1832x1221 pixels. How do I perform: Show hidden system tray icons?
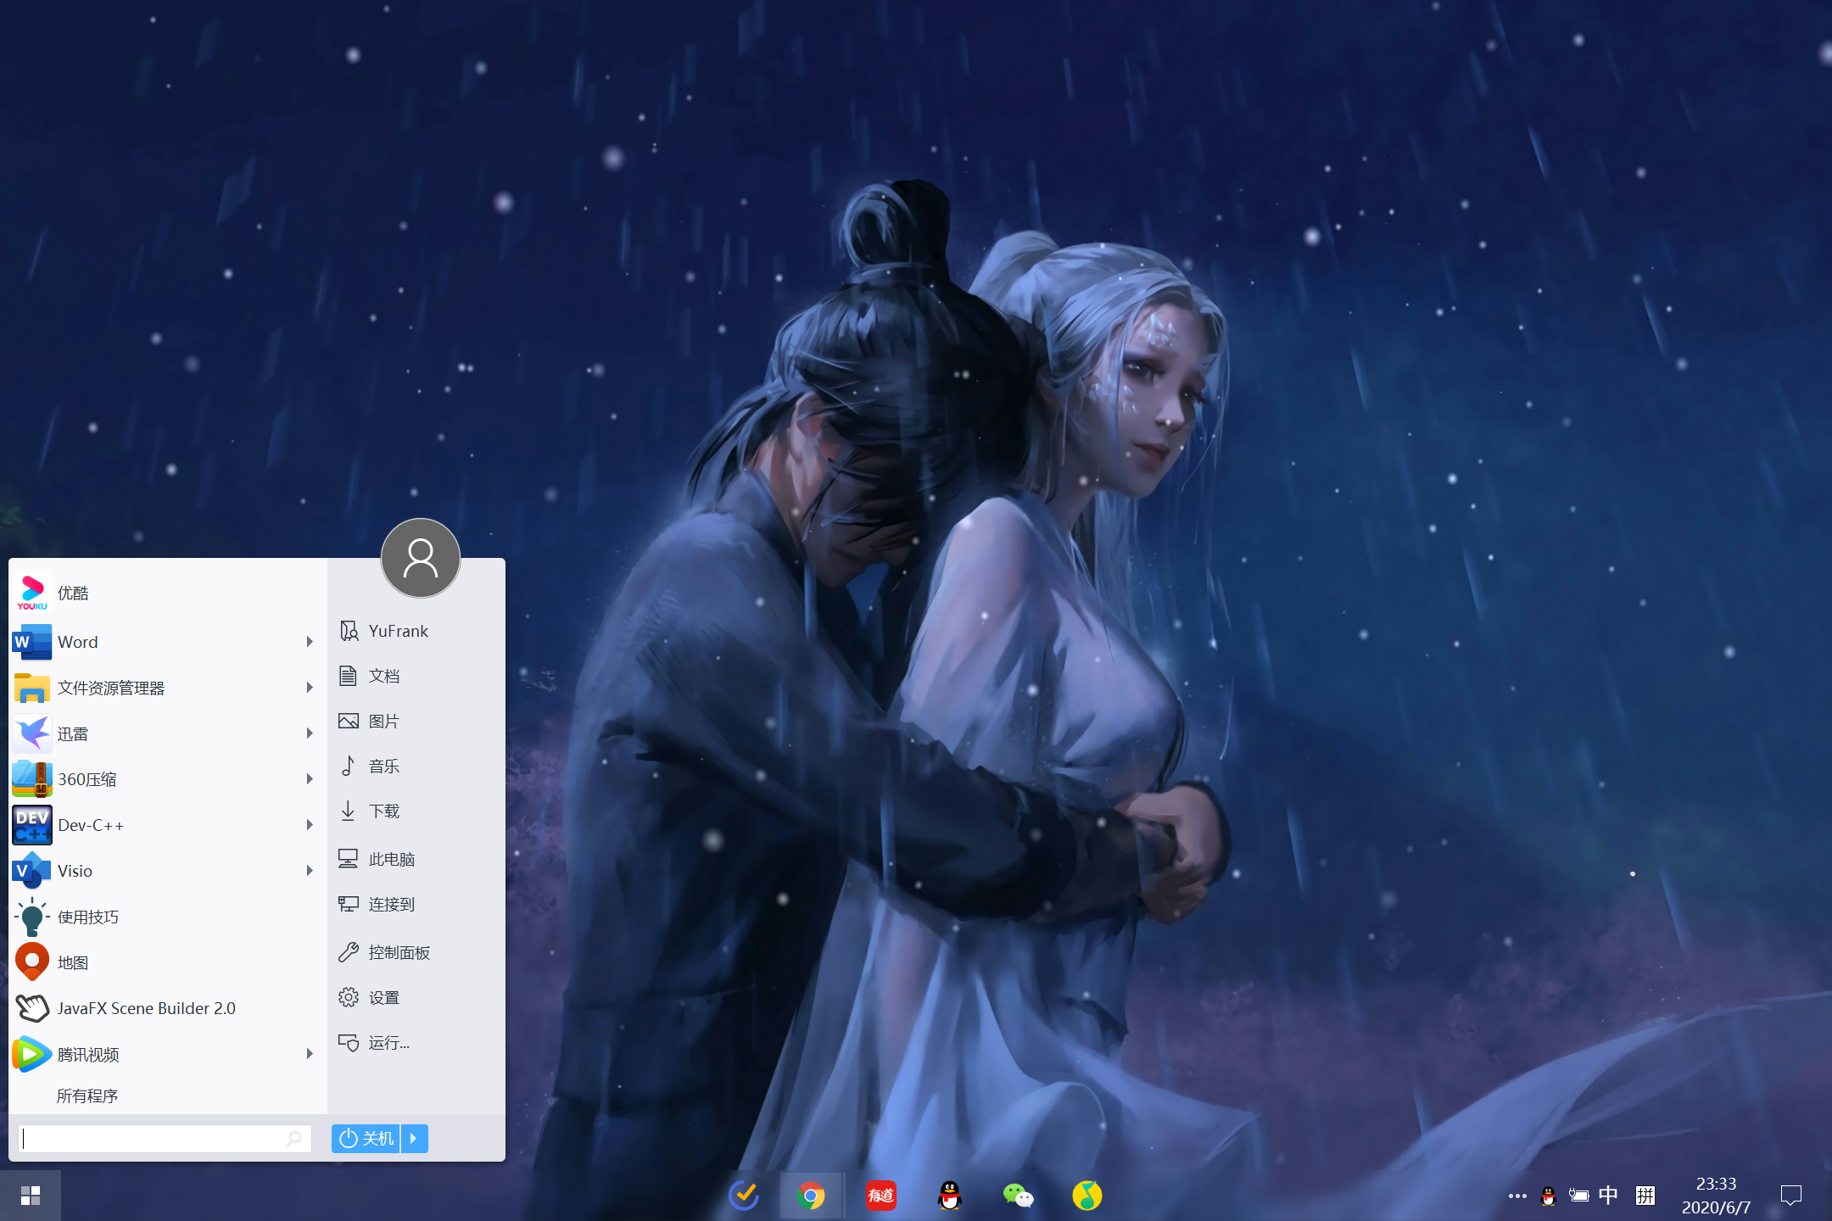(x=1517, y=1196)
